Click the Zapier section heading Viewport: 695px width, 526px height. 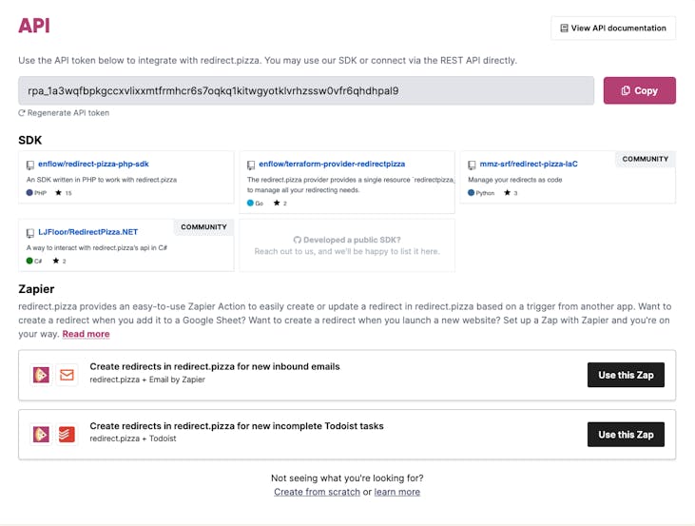36,289
